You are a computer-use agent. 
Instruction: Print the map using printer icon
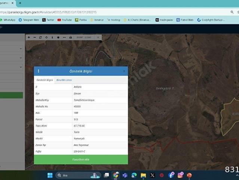(x=70, y=37)
